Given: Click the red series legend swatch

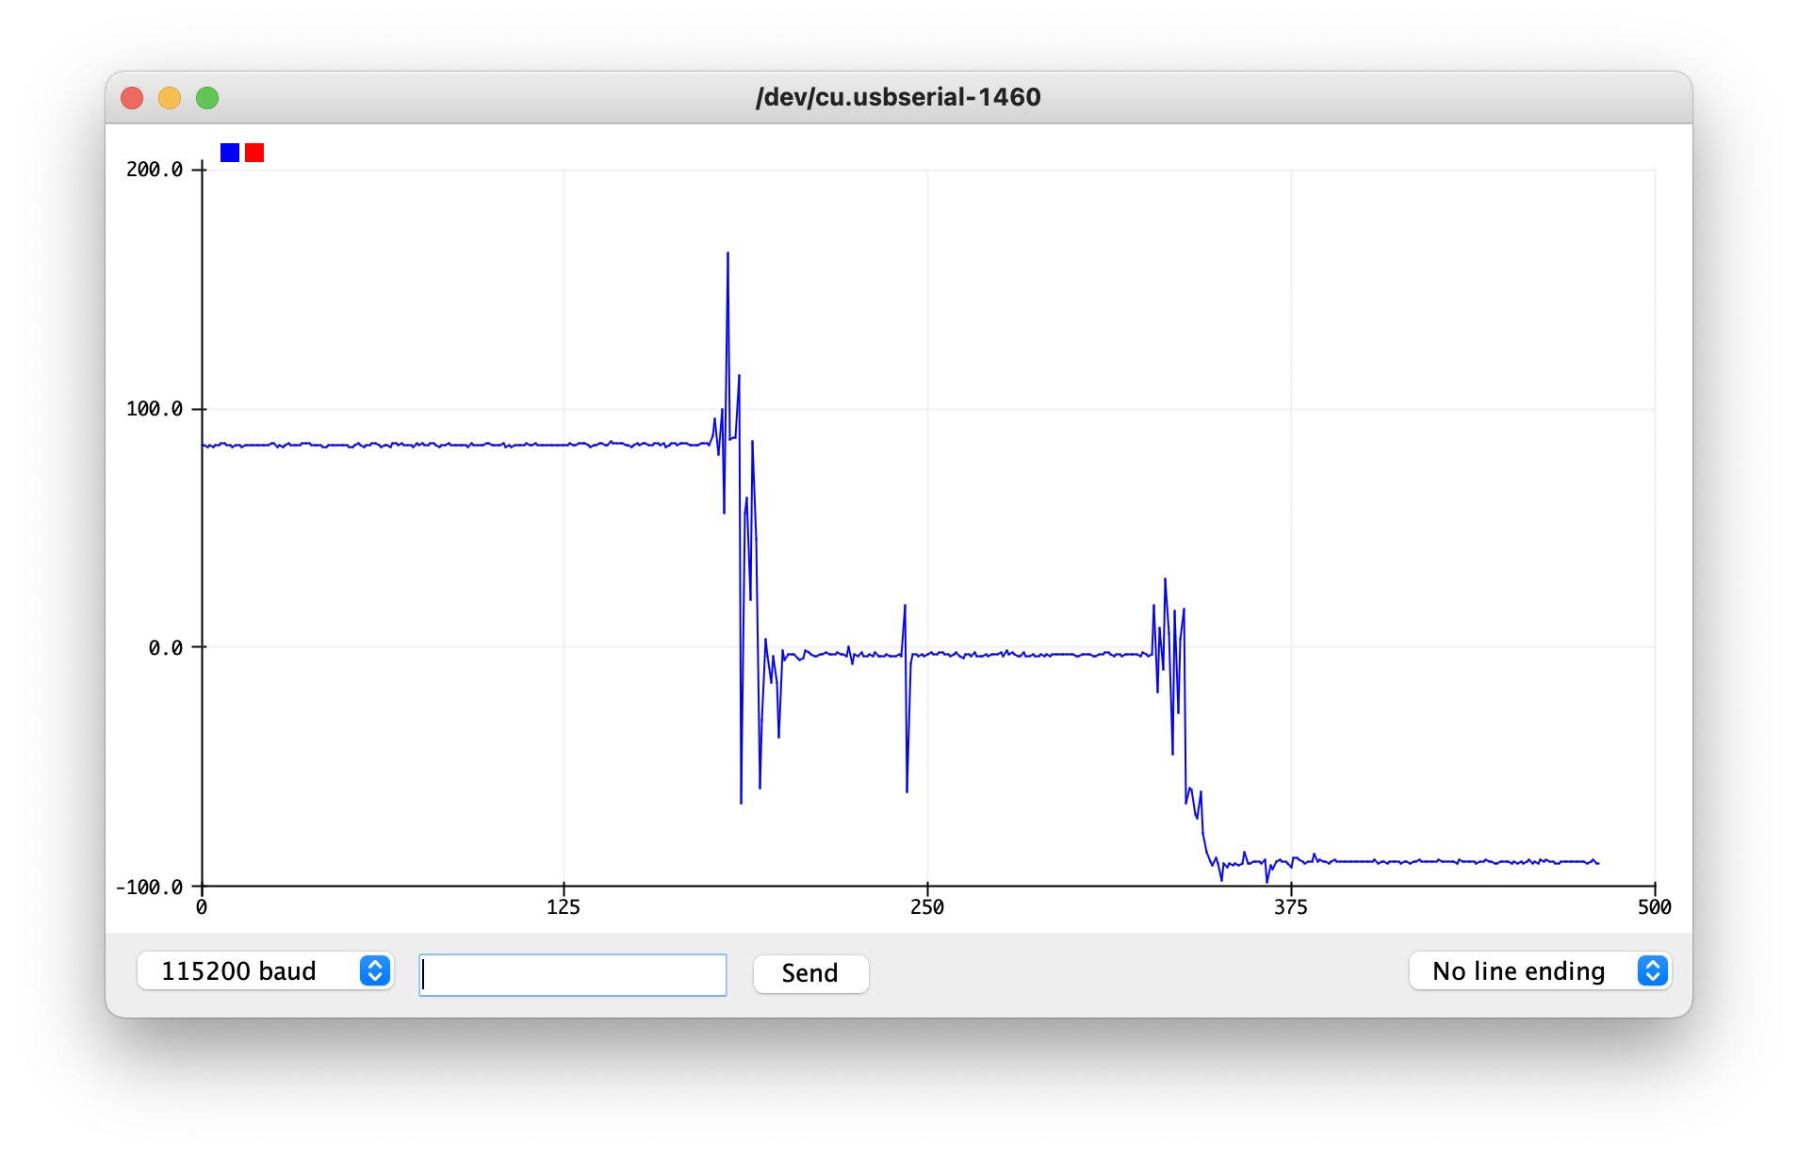Looking at the screenshot, I should coord(254,153).
